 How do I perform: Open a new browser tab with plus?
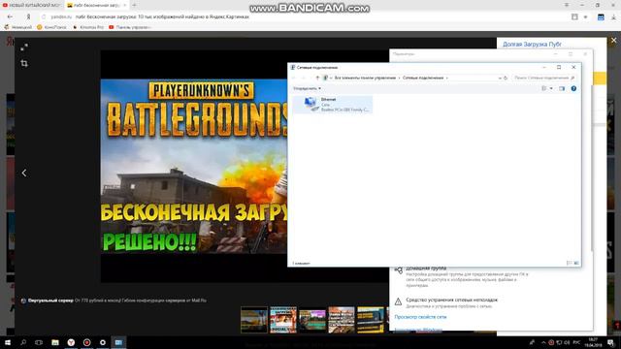pos(134,5)
